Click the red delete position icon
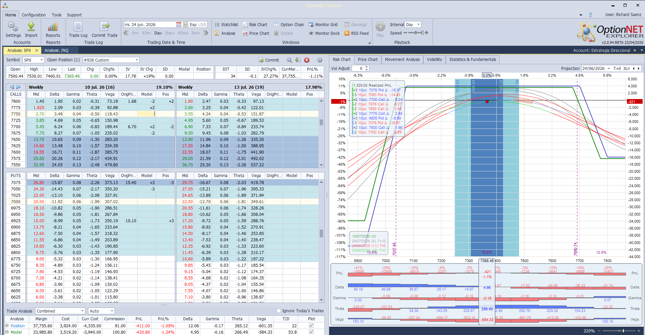 [x=307, y=60]
